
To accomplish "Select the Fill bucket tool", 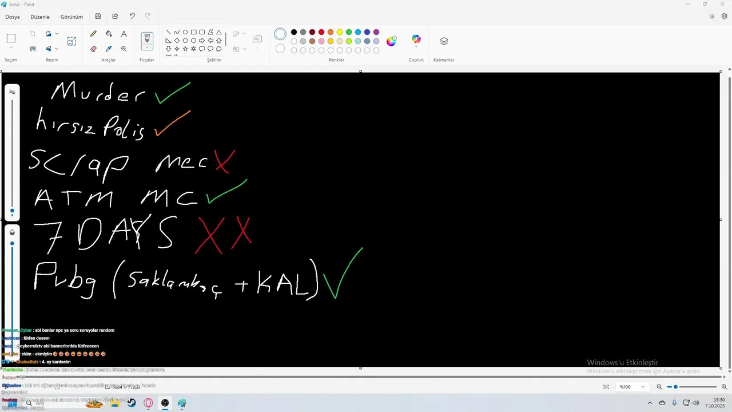I will coord(109,34).
